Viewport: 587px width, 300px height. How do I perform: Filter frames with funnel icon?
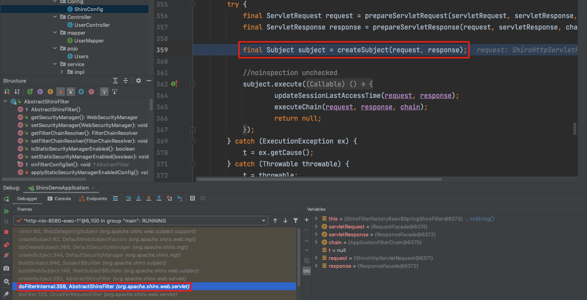click(296, 221)
